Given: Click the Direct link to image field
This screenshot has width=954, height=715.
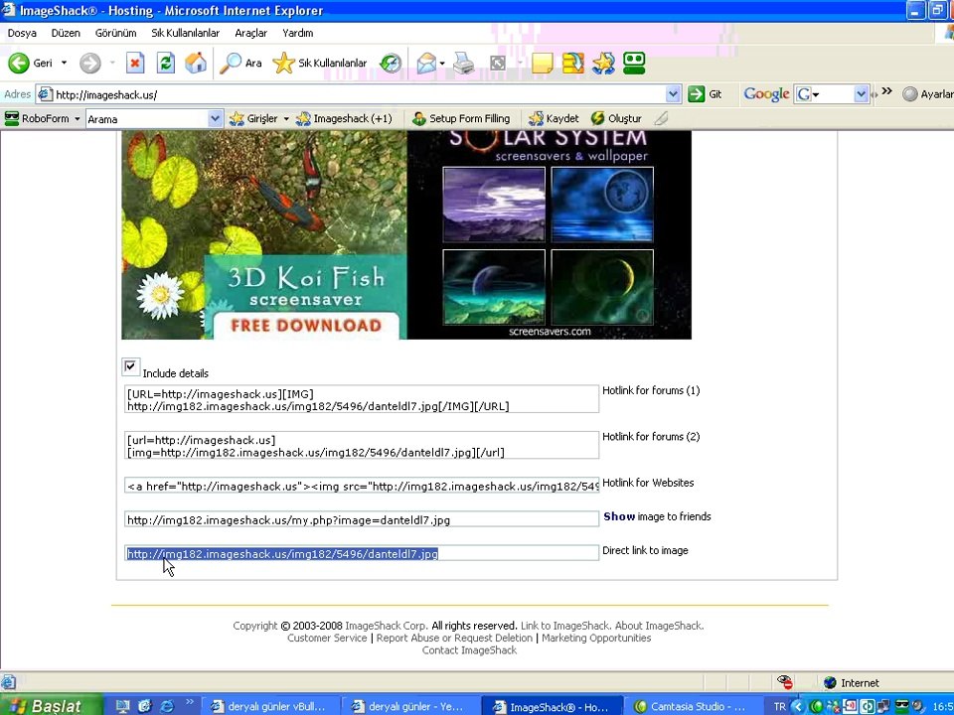Looking at the screenshot, I should 362,553.
